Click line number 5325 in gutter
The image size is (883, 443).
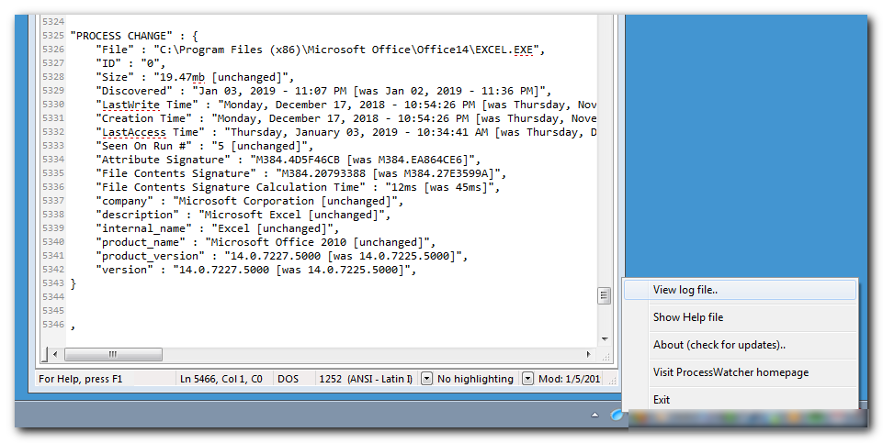pos(53,36)
